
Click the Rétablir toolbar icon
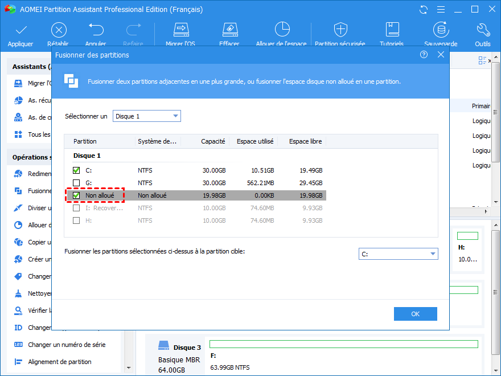point(59,30)
